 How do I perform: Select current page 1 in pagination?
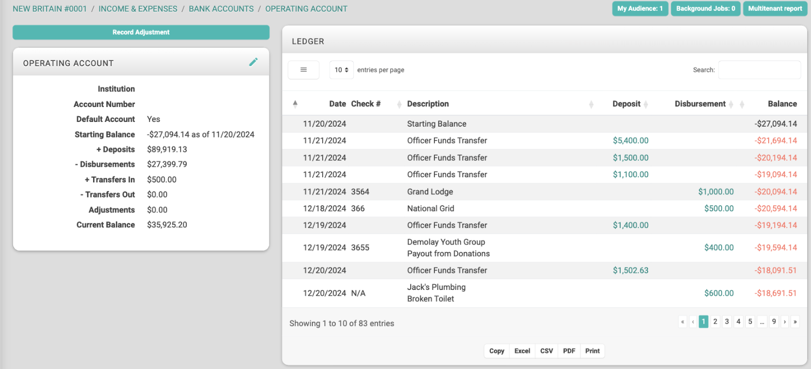coord(703,322)
